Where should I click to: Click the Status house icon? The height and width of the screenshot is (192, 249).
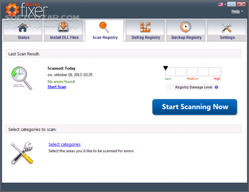pyautogui.click(x=23, y=28)
